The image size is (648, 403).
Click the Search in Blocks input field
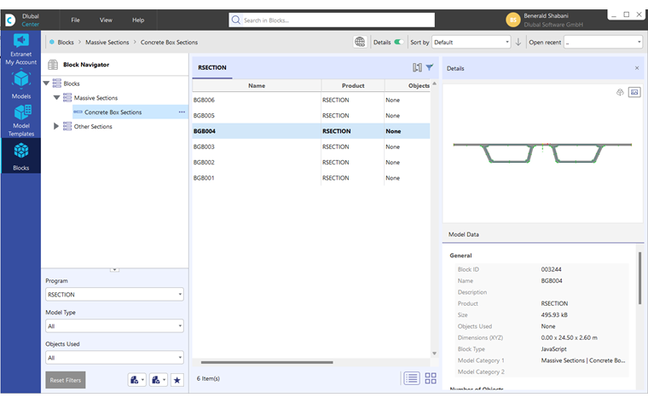pyautogui.click(x=332, y=20)
